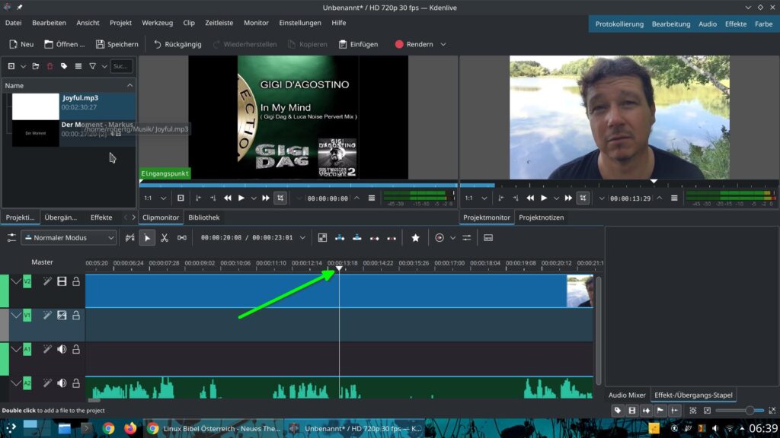Click the add clip icon in bin
The width and height of the screenshot is (780, 438).
[x=11, y=66]
